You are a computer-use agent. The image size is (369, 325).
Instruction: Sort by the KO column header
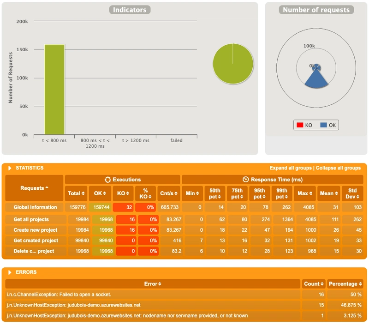(x=125, y=193)
